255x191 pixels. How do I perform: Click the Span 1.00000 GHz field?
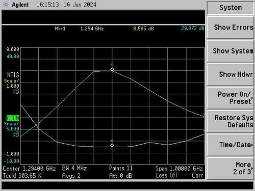[x=179, y=169]
